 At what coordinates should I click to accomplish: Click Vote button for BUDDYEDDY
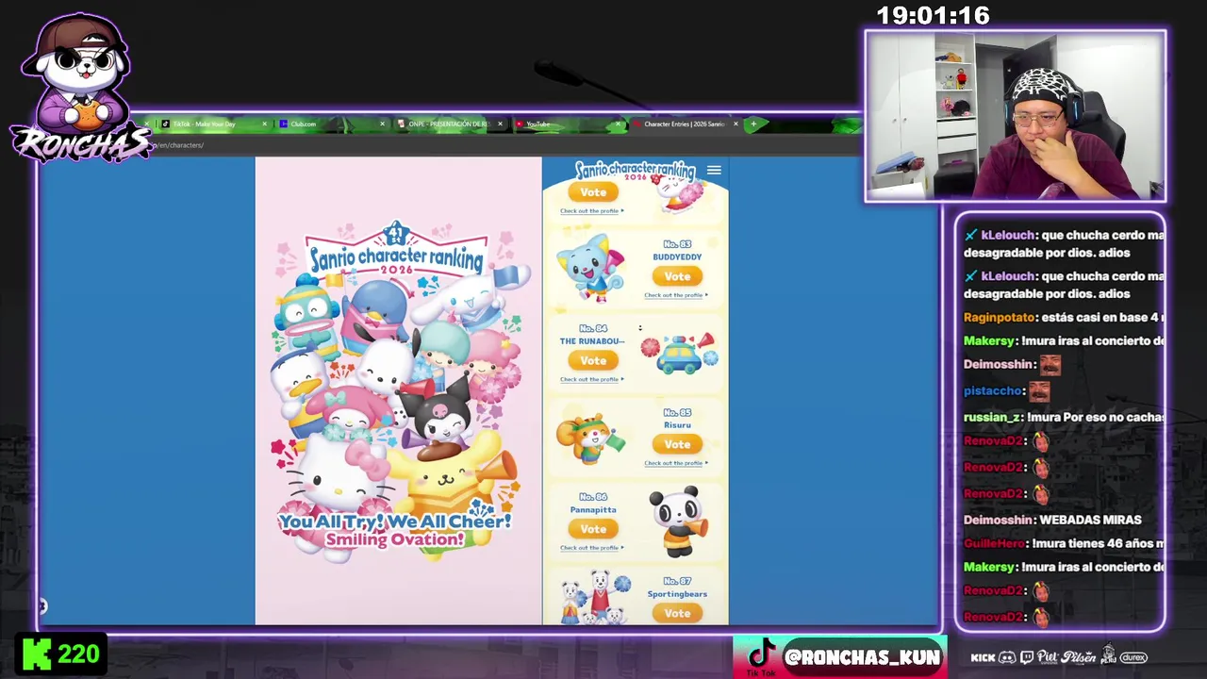(x=677, y=276)
